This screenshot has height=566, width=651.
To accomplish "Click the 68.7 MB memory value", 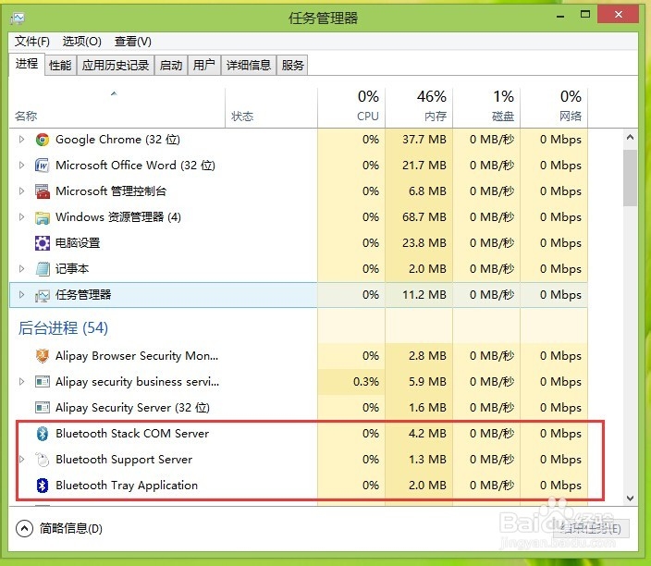I will pos(424,217).
